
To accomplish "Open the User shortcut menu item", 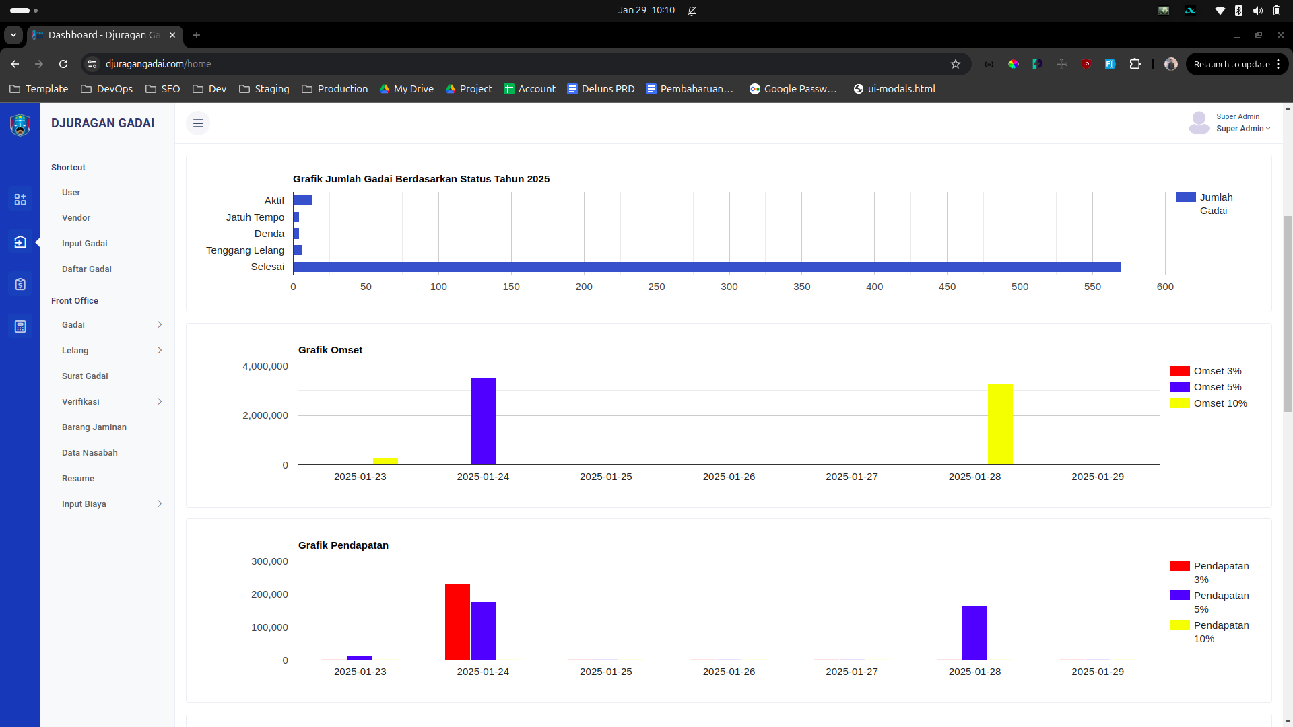I will pyautogui.click(x=71, y=193).
